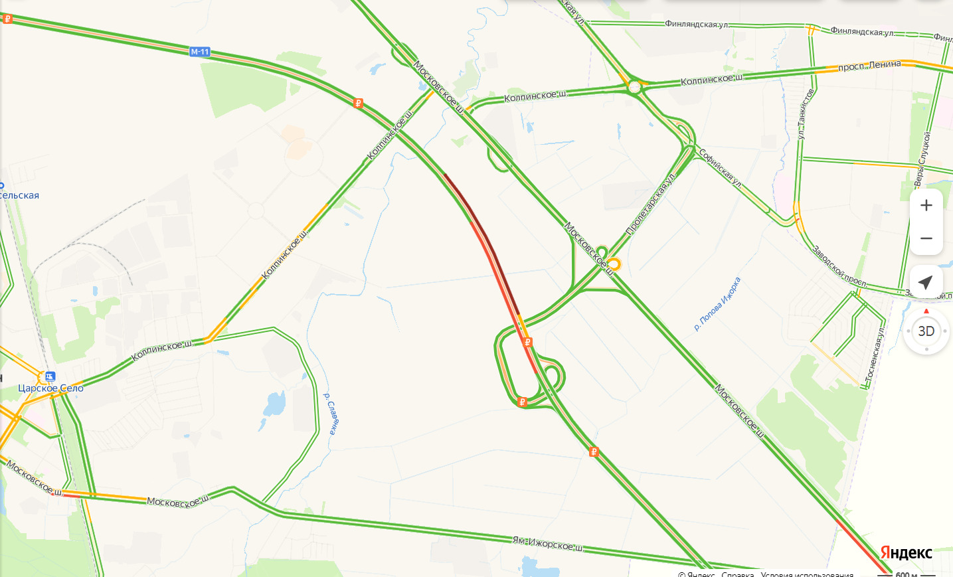
Task: Rotate map using compass ring's left dot
Action: 908,331
